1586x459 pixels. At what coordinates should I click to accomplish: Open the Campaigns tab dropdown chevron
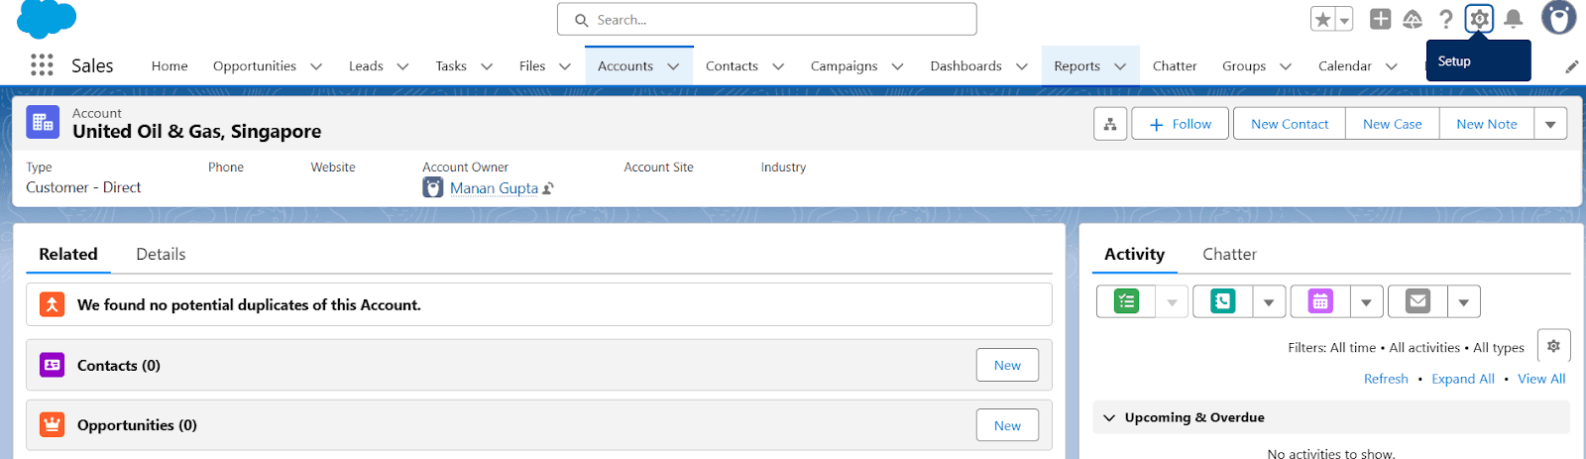pos(897,66)
